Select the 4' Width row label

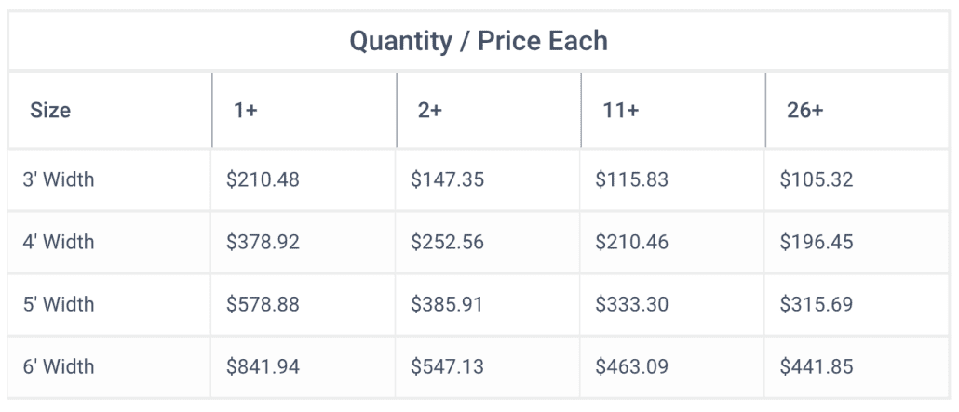(59, 242)
